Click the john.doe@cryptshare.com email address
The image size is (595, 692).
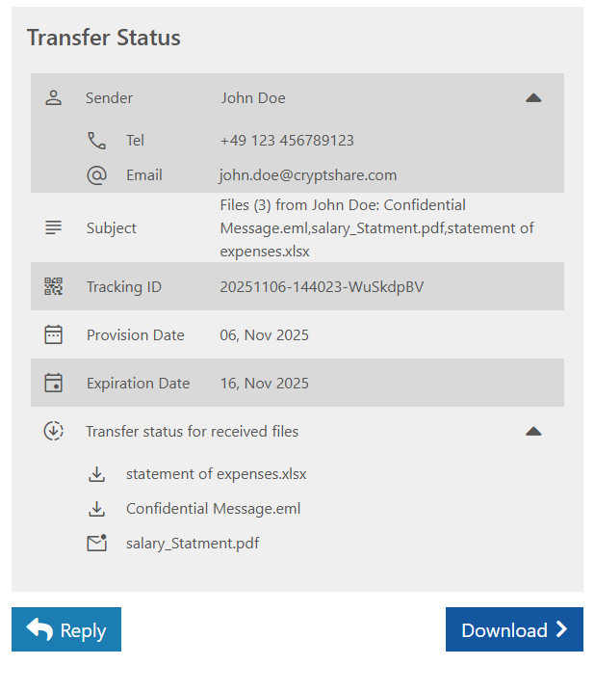tap(308, 175)
